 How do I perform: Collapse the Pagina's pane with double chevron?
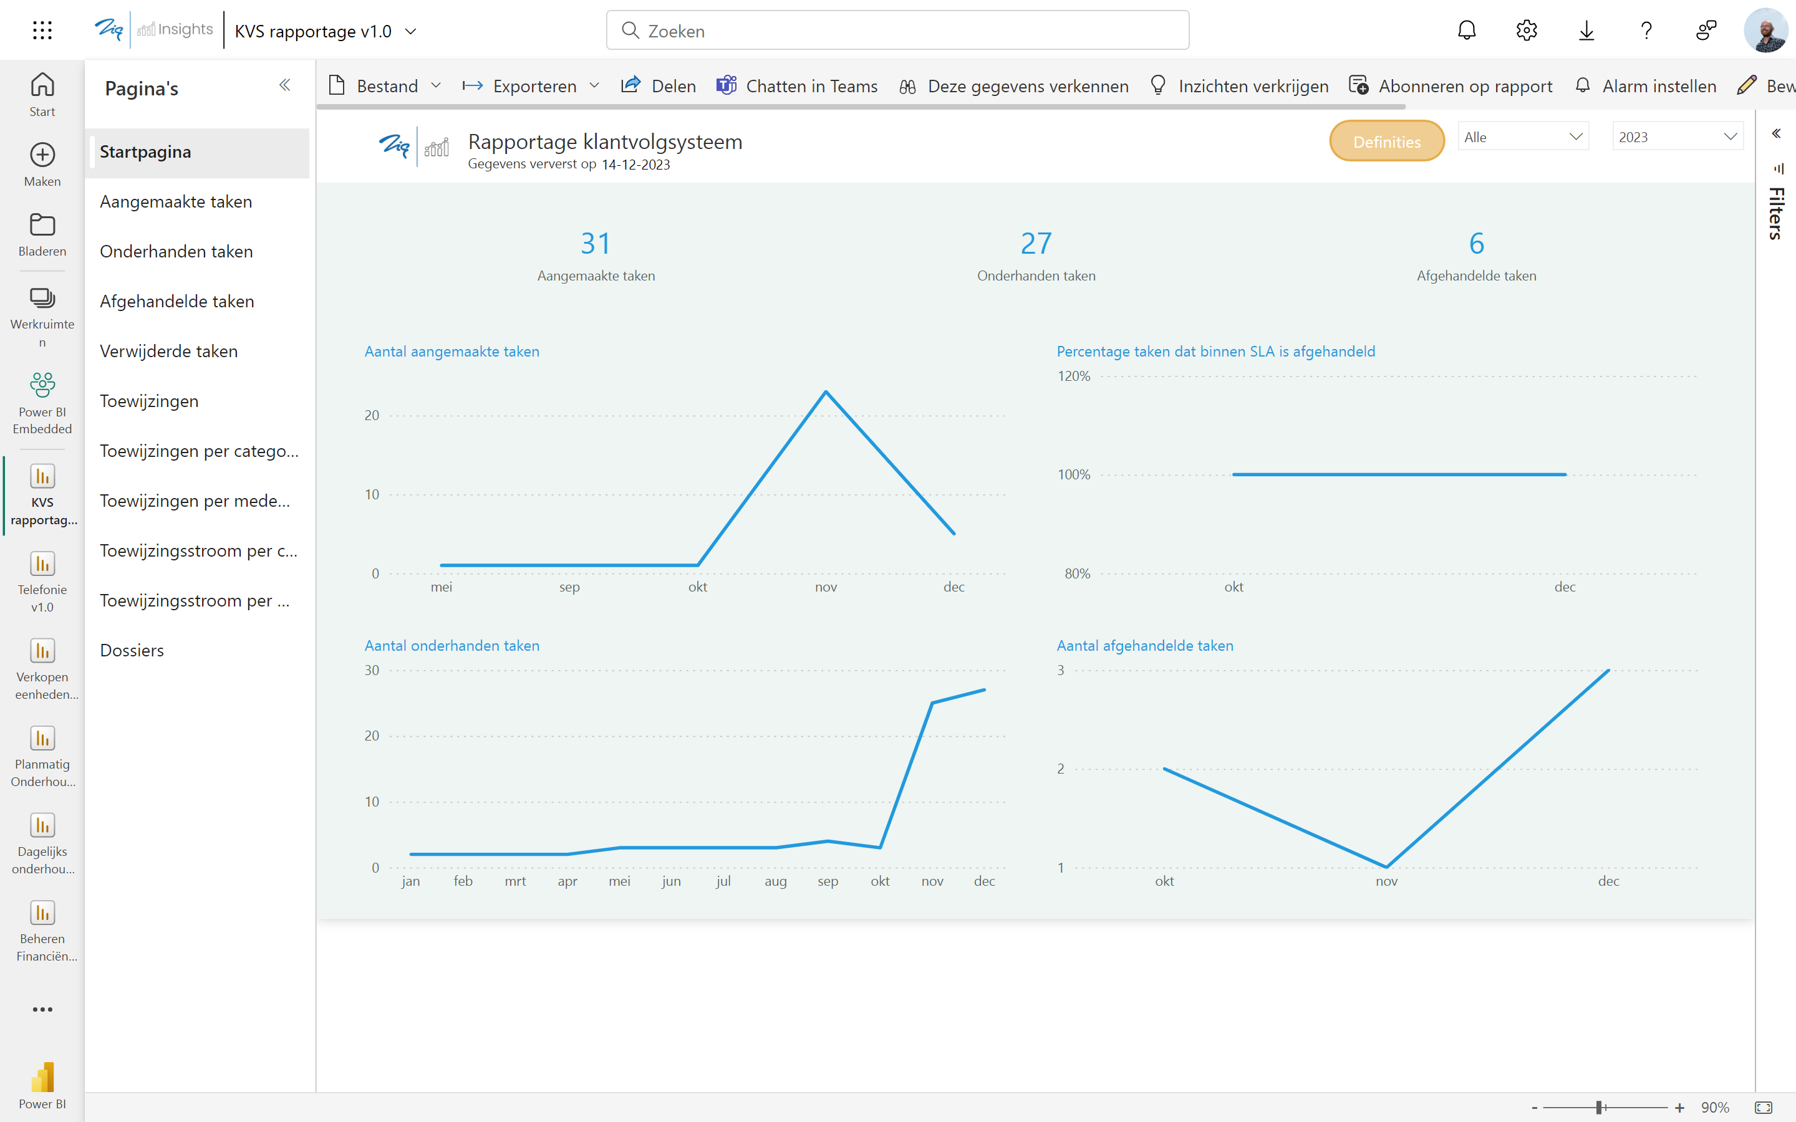point(284,85)
